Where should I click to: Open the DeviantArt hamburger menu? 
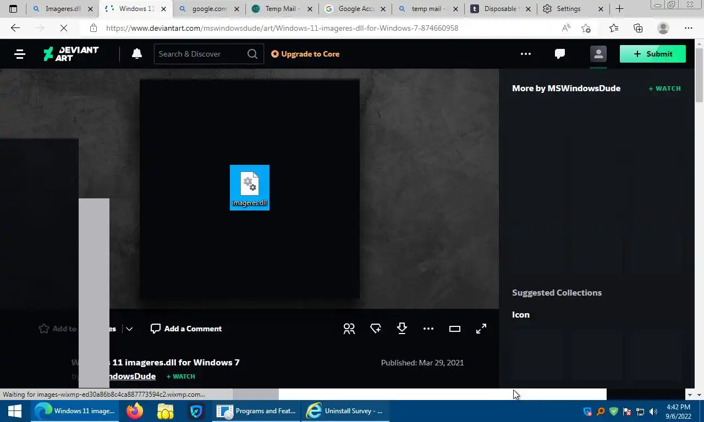tap(20, 54)
